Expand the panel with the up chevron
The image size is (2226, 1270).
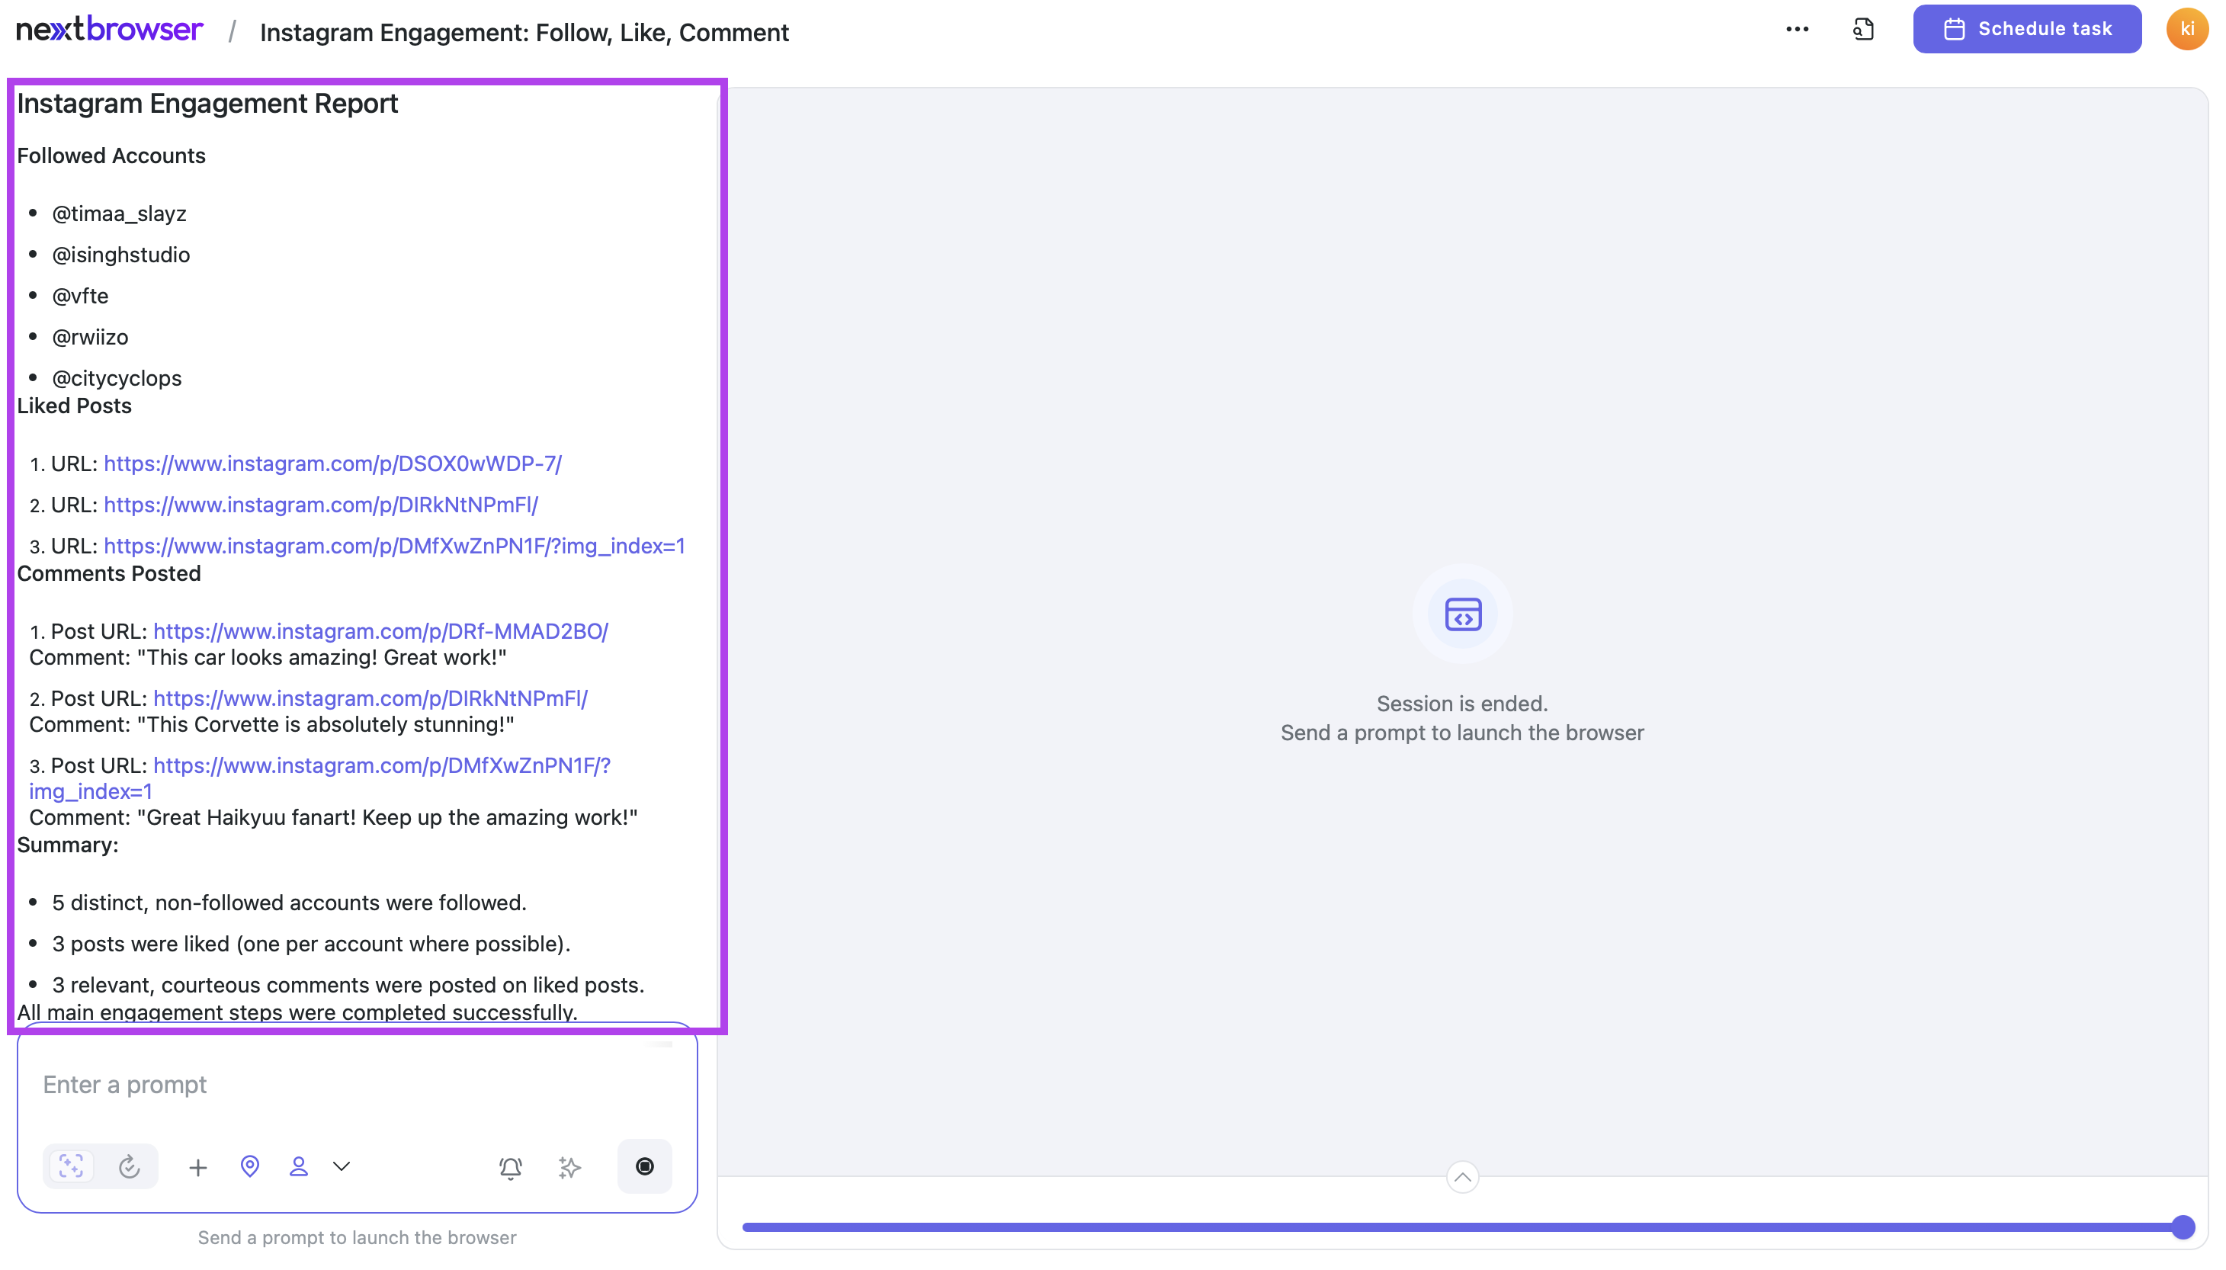click(x=1462, y=1178)
